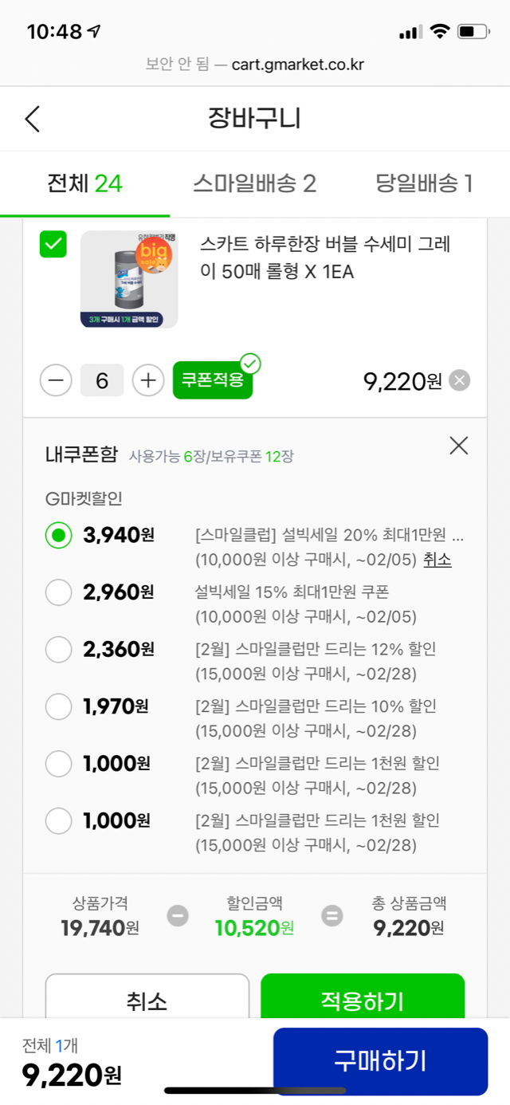Switch to the 당일배송 1 tab
Image resolution: width=510 pixels, height=1105 pixels.
(x=424, y=184)
